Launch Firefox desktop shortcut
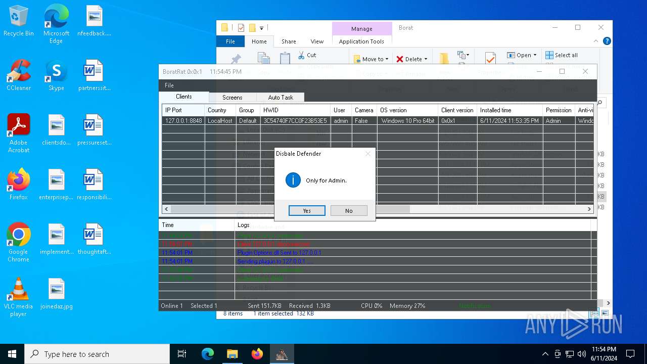 pyautogui.click(x=19, y=185)
